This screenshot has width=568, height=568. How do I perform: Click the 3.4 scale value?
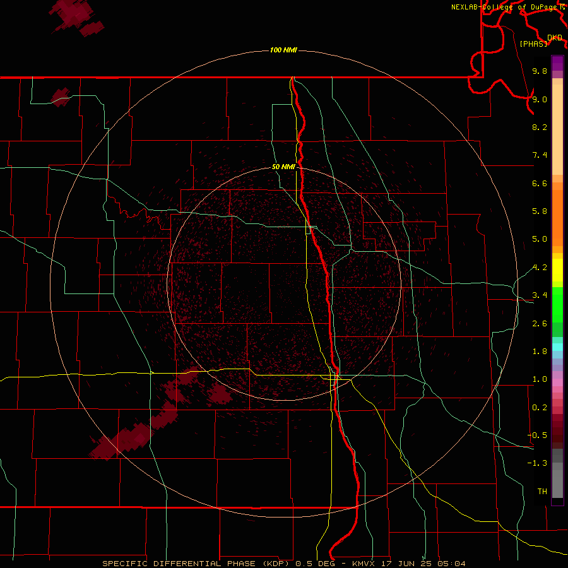540,295
